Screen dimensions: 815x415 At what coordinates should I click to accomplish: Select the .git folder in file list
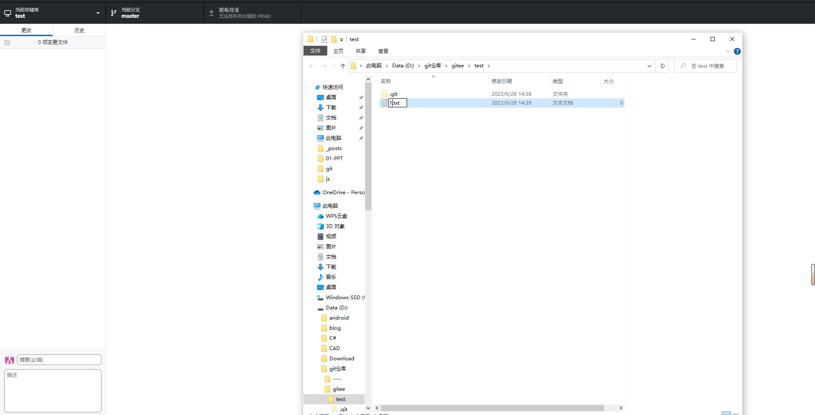pos(393,94)
